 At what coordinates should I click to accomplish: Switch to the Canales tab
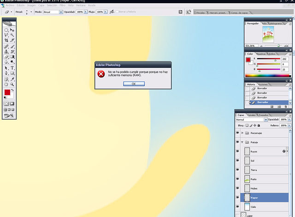(252, 115)
